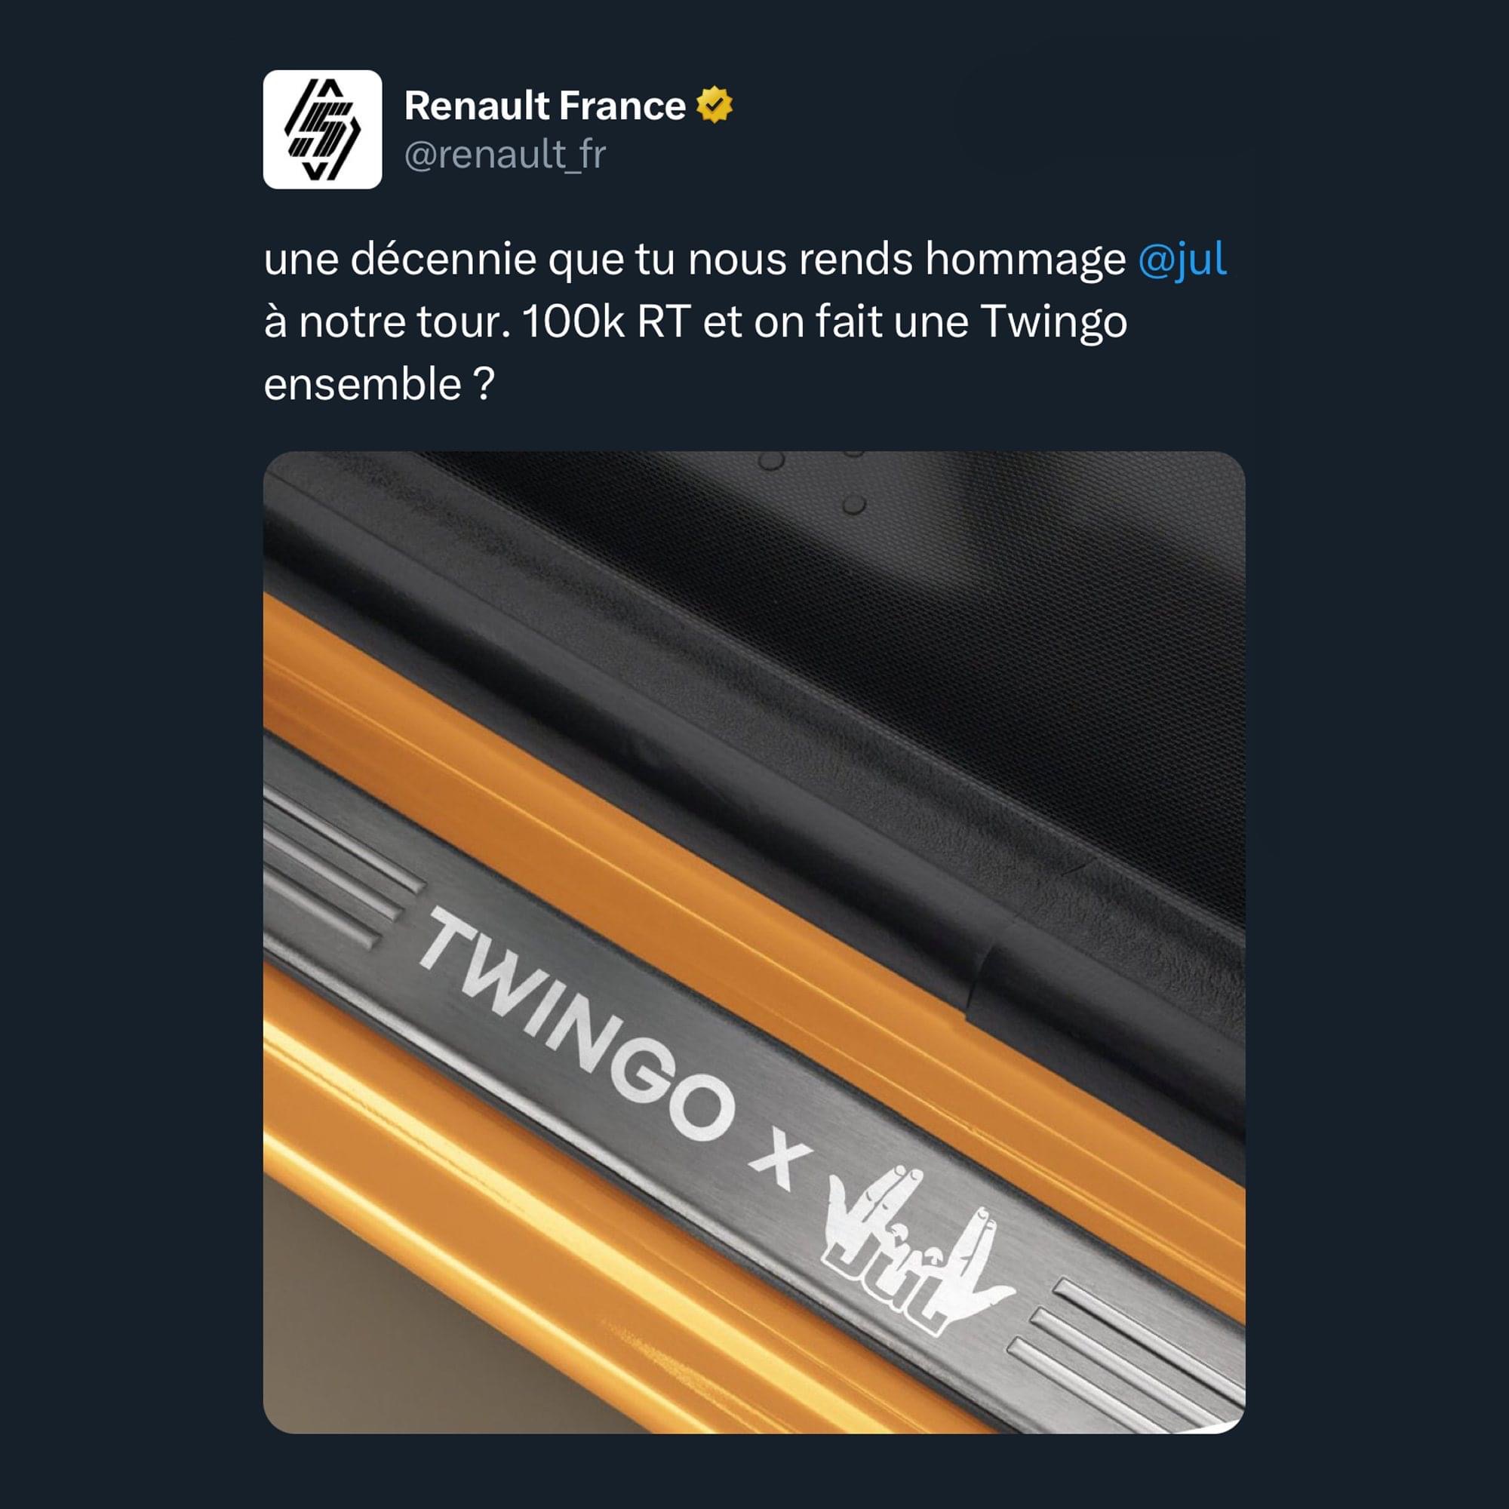1509x1509 pixels.
Task: Open the @jul mention link
Action: click(1182, 259)
